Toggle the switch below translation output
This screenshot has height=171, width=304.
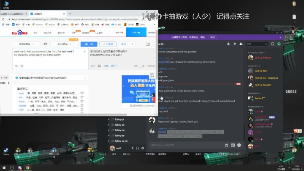tap(142, 66)
